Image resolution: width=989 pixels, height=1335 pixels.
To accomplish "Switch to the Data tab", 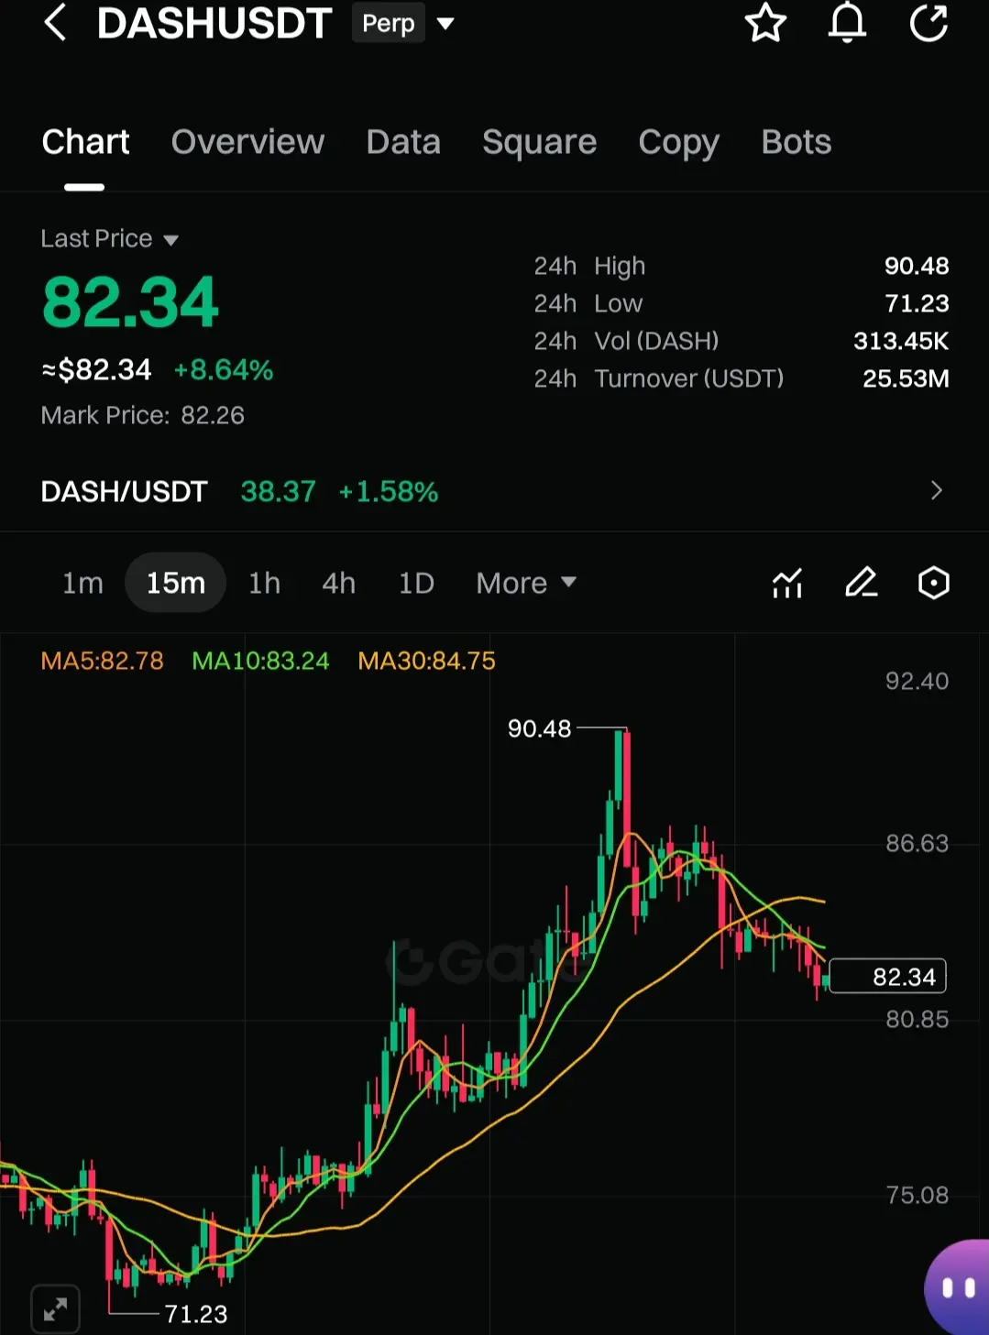I will (403, 142).
